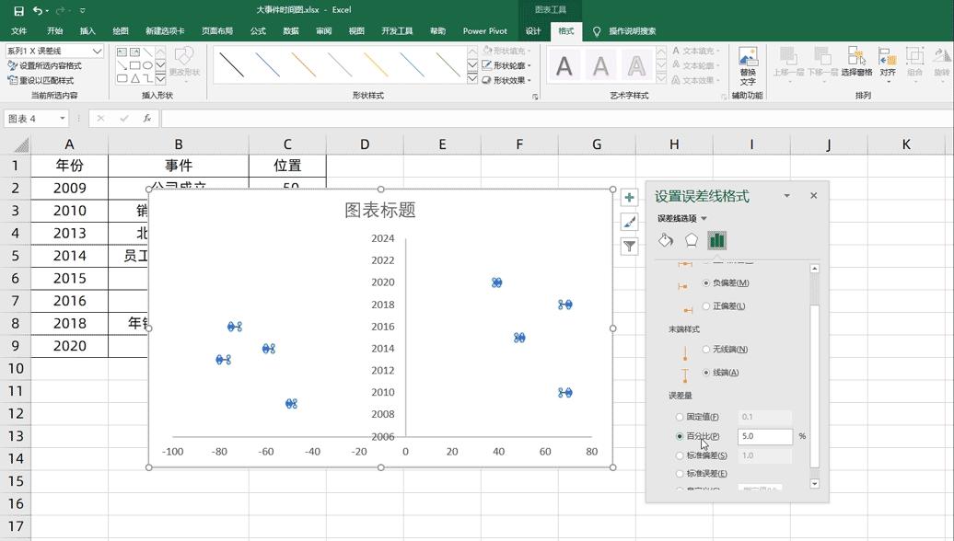Select the oval shape in 插入形状 gallery

pyautogui.click(x=148, y=65)
